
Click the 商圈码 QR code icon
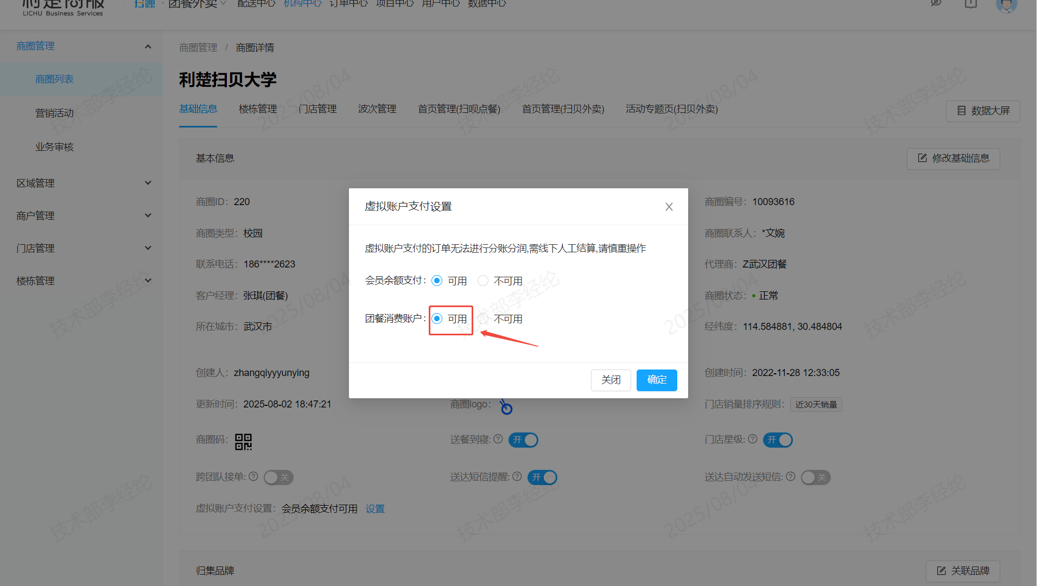click(243, 441)
